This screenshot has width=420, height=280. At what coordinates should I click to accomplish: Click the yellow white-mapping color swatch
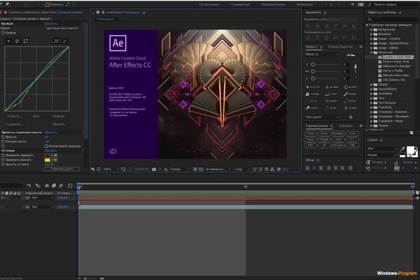click(x=48, y=160)
